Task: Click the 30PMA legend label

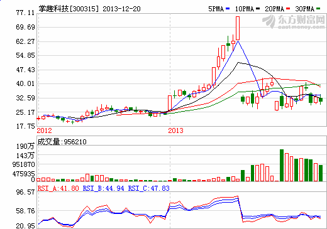Action: pyautogui.click(x=305, y=9)
